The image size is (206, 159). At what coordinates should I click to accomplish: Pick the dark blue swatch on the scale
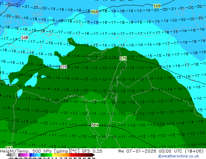pos(31,155)
